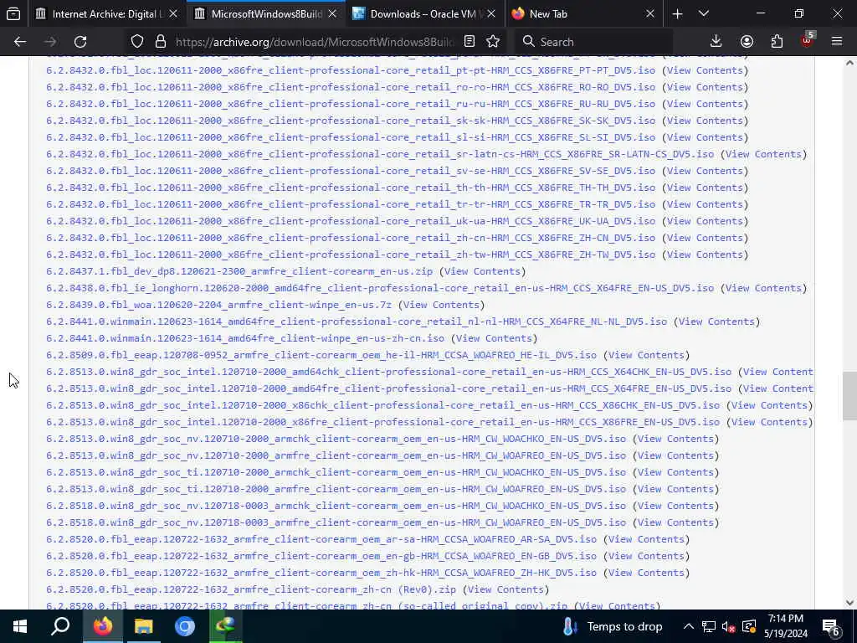
Task: Download 8432.0 x86fre tr-tr iso
Action: click(351, 204)
